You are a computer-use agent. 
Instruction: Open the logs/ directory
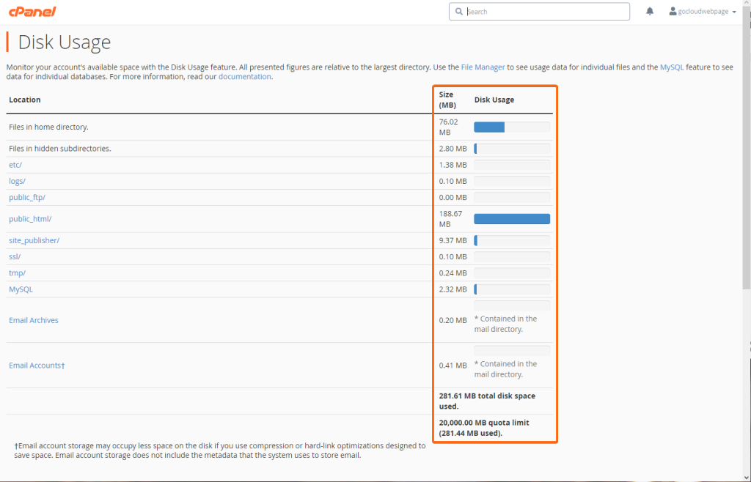pyautogui.click(x=17, y=181)
